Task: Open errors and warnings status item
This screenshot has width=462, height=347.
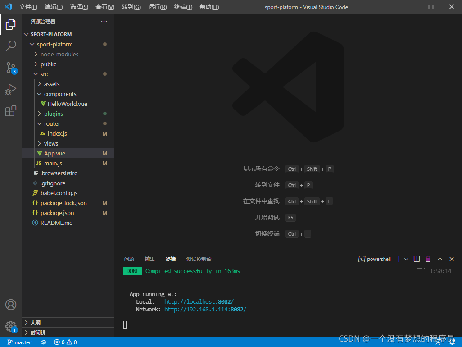Action: click(x=65, y=342)
